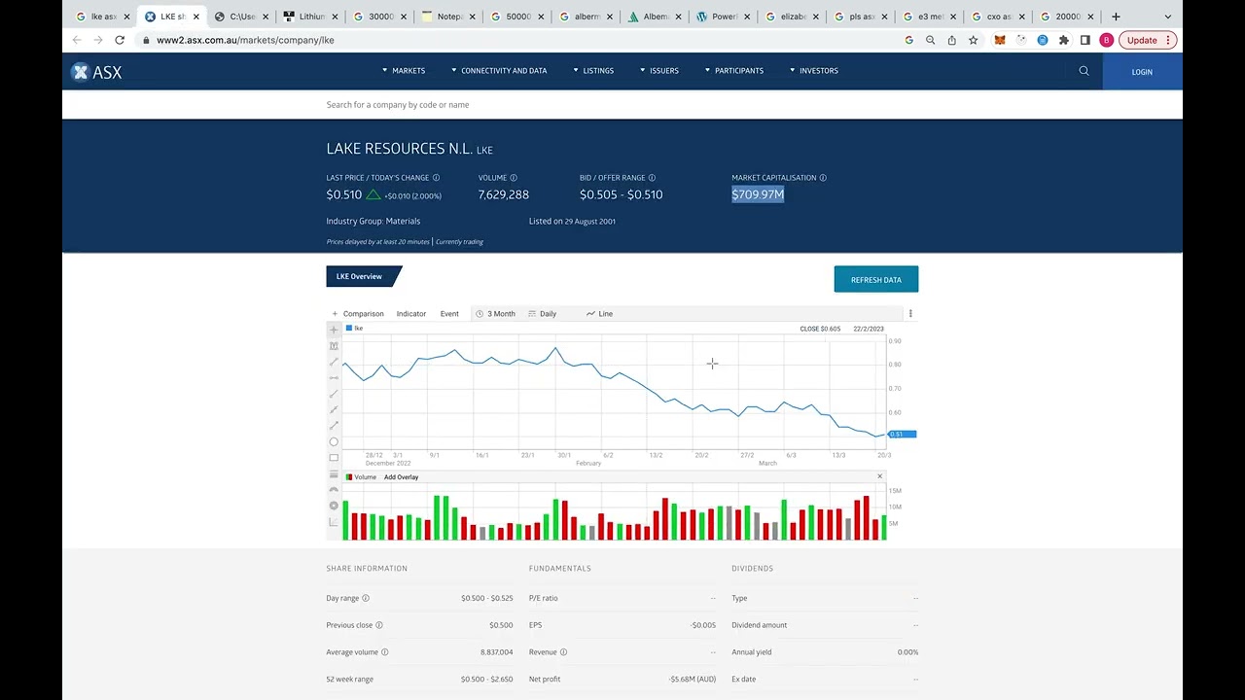Image resolution: width=1245 pixels, height=700 pixels.
Task: Open the Extensions puzzle icon
Action: pyautogui.click(x=1064, y=40)
